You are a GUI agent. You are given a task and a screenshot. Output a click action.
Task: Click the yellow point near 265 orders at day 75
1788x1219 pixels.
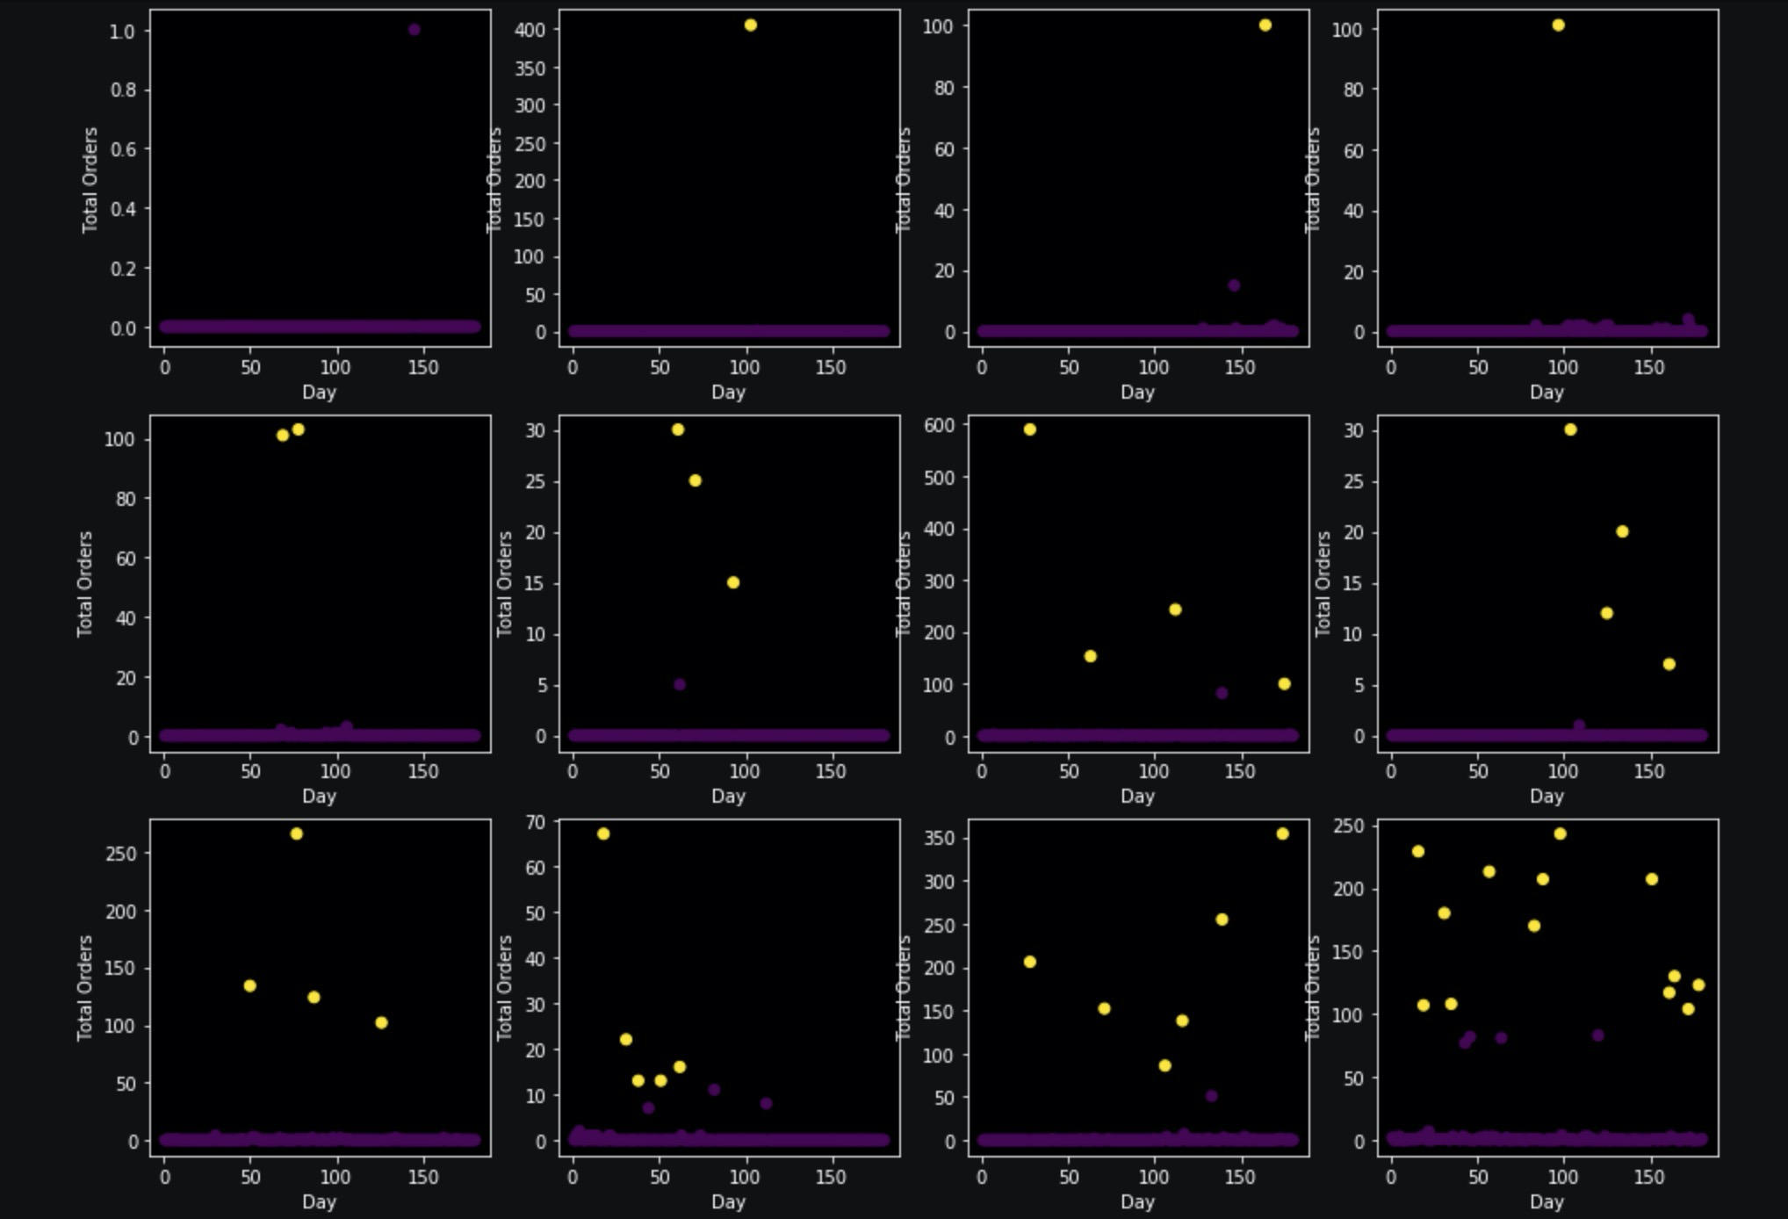coord(296,833)
